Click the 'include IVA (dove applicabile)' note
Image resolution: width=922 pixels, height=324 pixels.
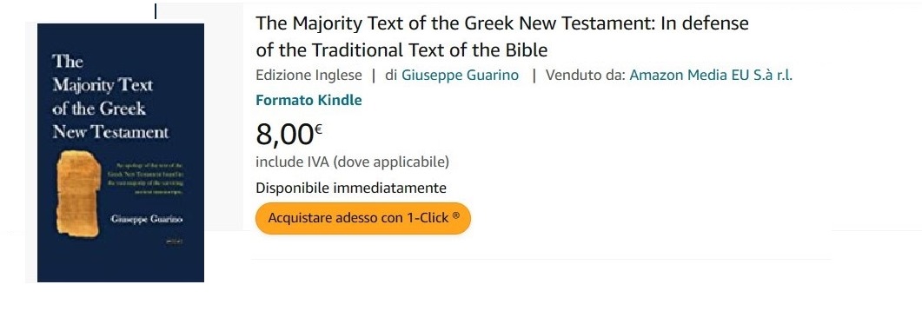click(x=352, y=162)
